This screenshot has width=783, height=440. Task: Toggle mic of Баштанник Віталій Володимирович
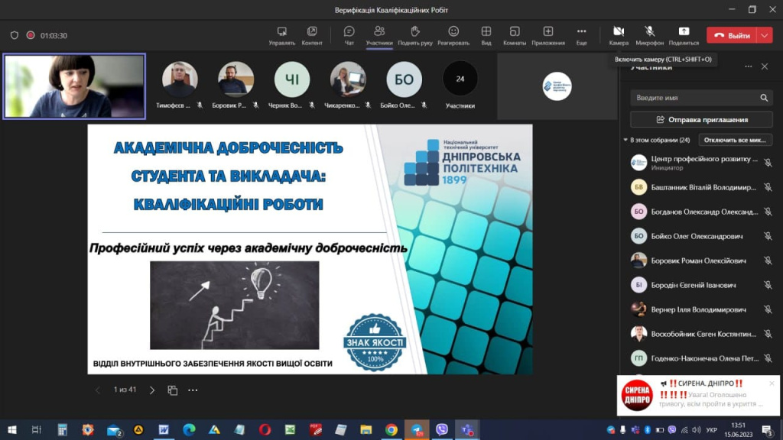(x=768, y=187)
